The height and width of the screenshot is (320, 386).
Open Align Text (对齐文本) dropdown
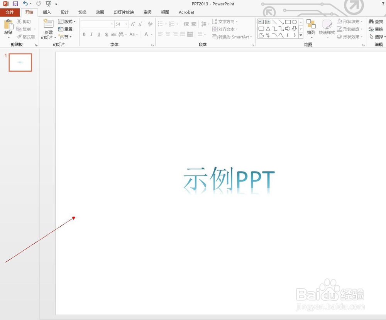[225, 29]
